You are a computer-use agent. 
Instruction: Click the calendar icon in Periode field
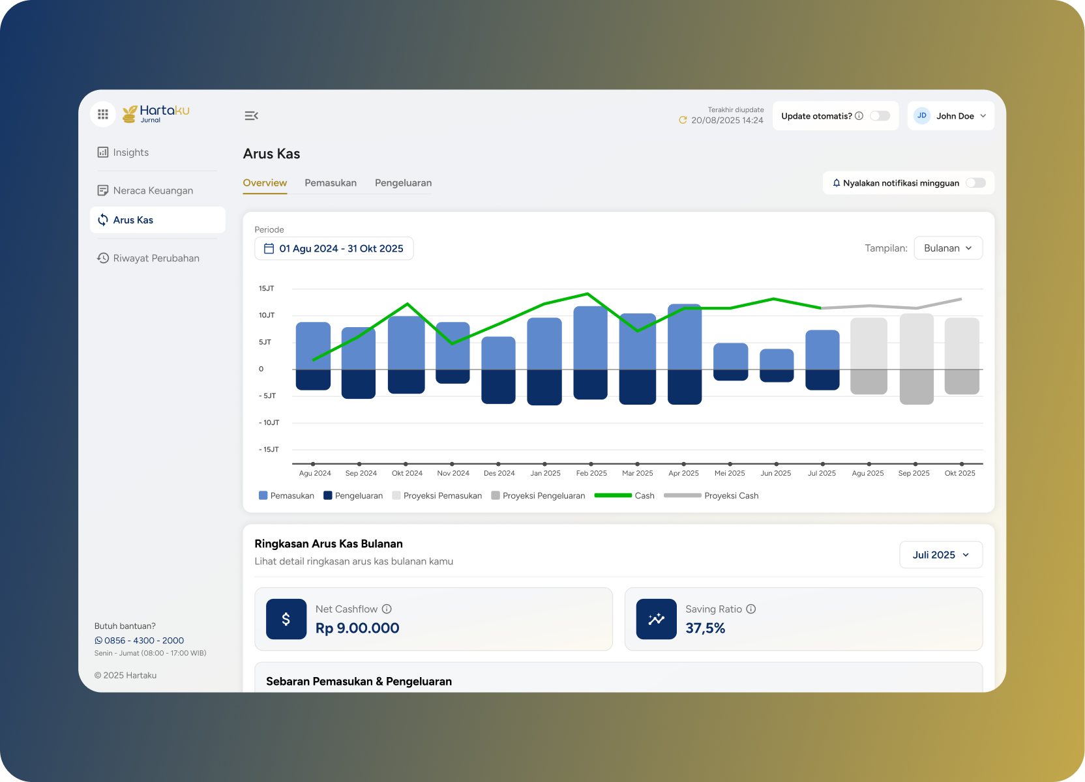(269, 248)
